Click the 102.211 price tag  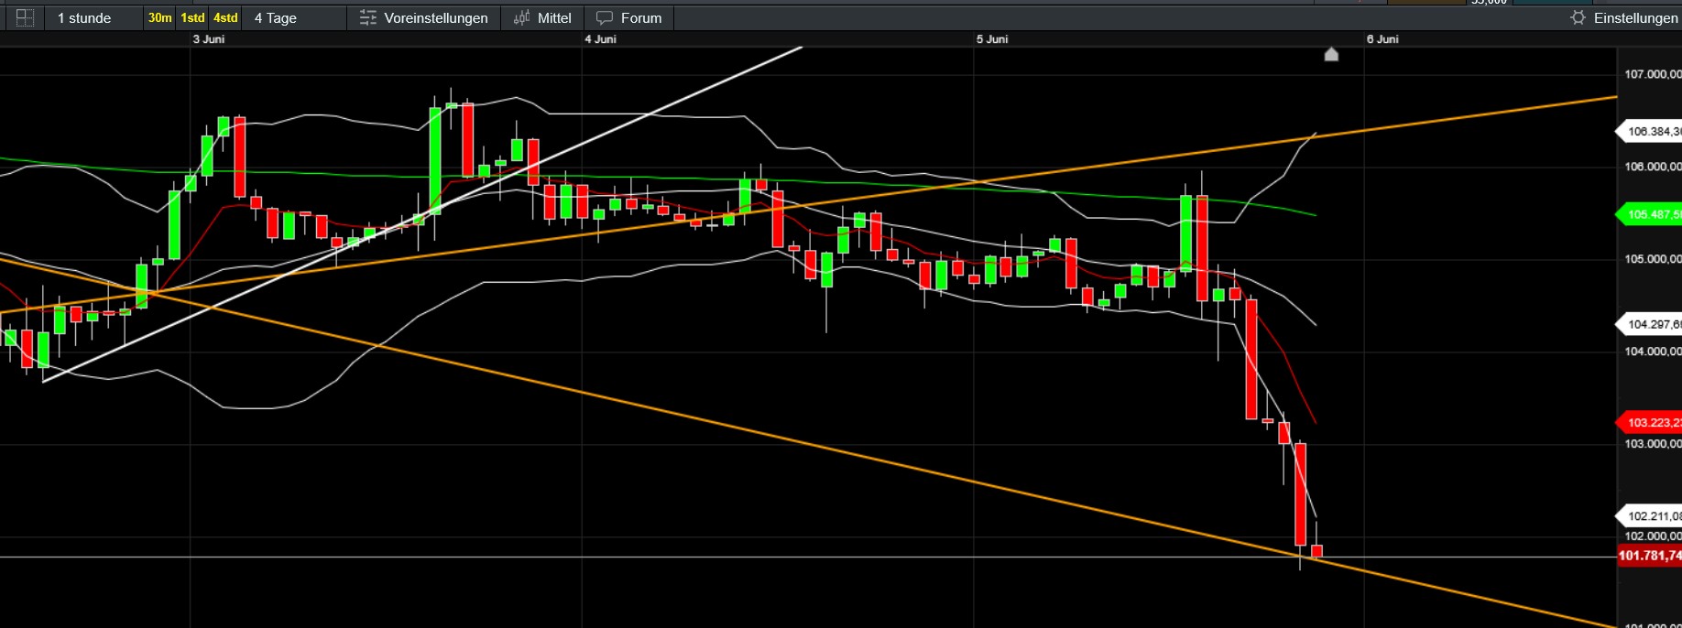pyautogui.click(x=1650, y=516)
